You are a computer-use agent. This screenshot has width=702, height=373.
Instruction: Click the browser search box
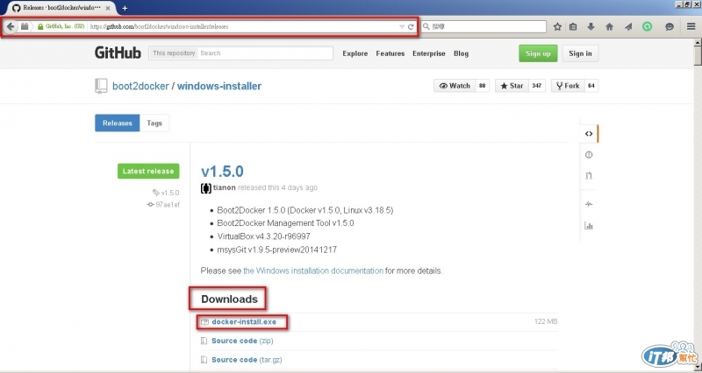pyautogui.click(x=484, y=27)
